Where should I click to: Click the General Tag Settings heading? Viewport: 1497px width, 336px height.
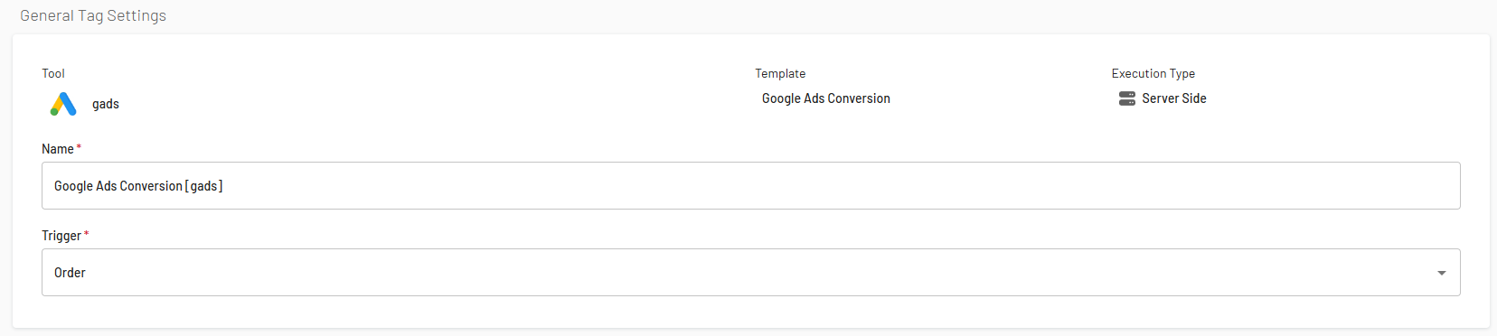click(93, 15)
